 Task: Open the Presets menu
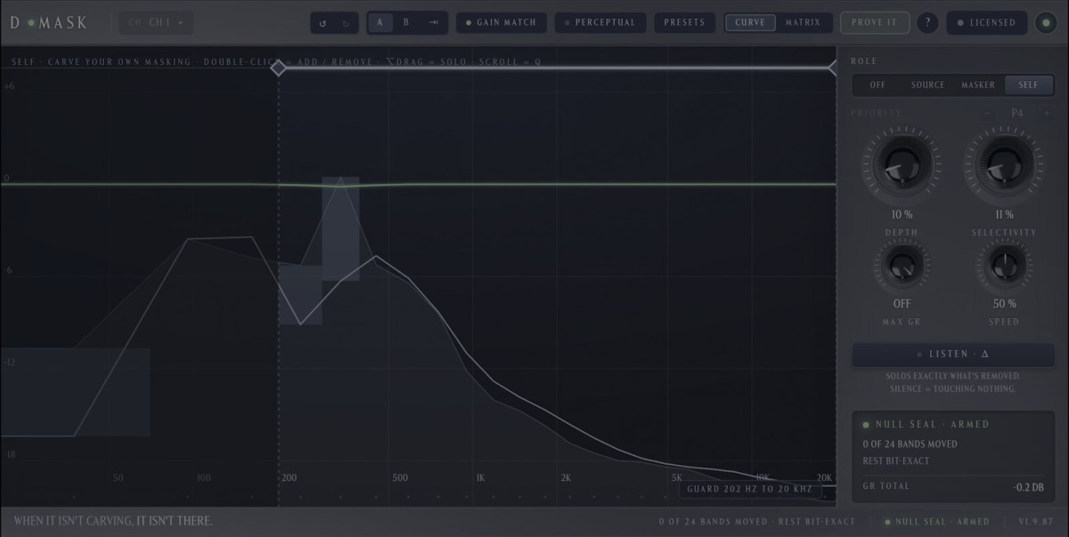click(684, 22)
